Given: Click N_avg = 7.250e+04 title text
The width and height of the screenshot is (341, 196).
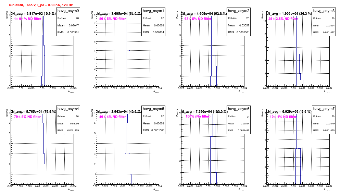Looking at the screenshot, I should point(204,111).
